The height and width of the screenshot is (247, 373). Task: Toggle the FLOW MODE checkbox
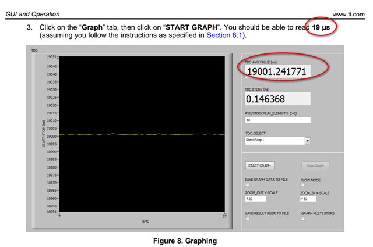tap(302, 184)
